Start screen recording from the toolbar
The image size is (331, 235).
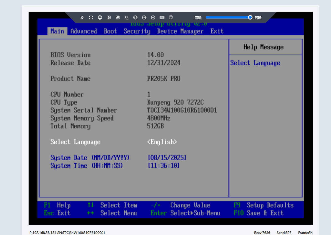pos(144,17)
